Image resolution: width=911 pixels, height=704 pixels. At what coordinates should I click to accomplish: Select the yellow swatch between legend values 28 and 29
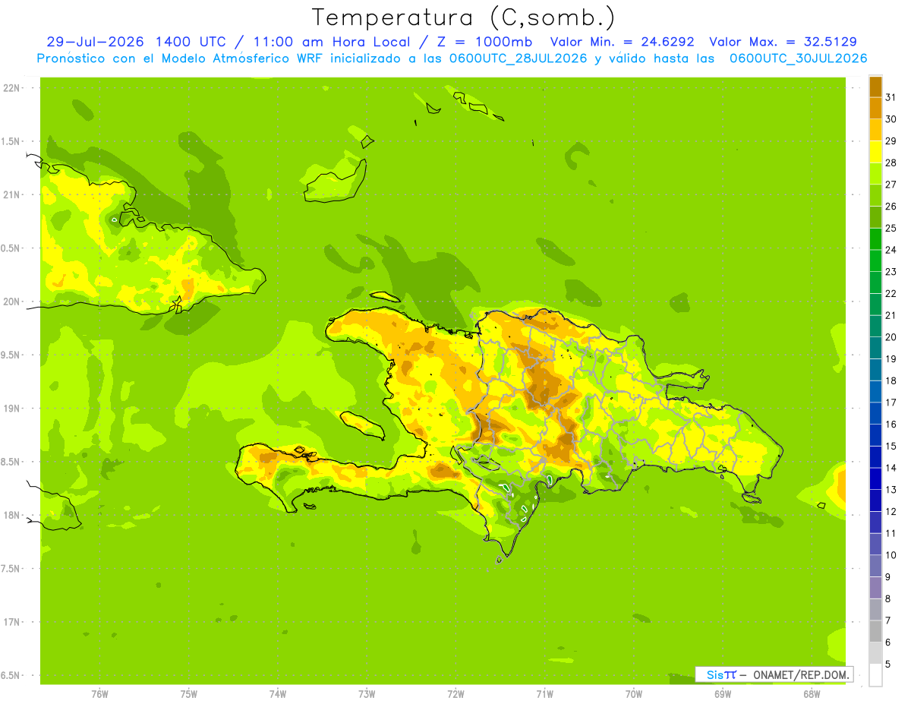click(x=875, y=152)
